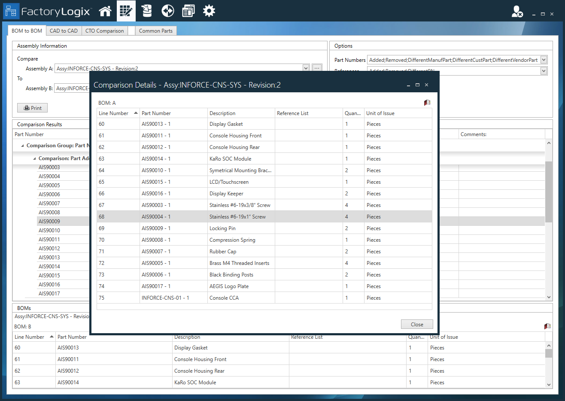
Task: Open the grid edit module icon
Action: (126, 11)
